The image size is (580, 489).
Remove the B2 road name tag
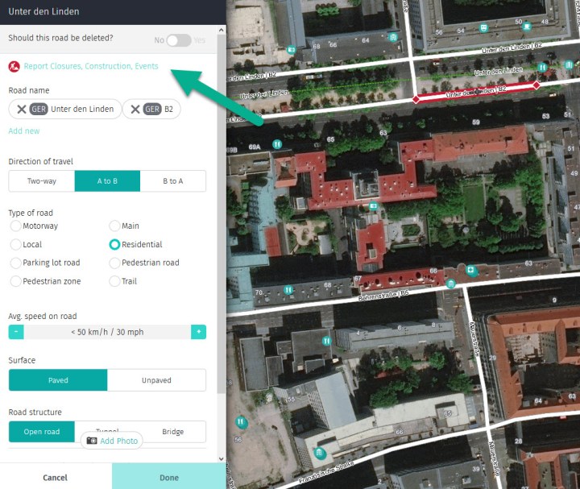135,110
